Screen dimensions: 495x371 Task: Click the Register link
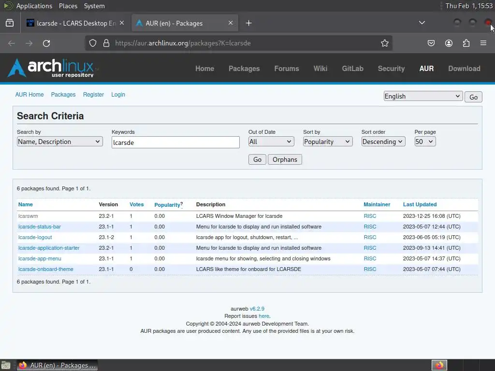[93, 95]
